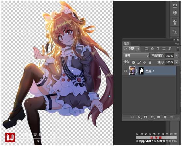
Task: Select the 图层 0 layer image thumbnail
Action: (x=132, y=71)
